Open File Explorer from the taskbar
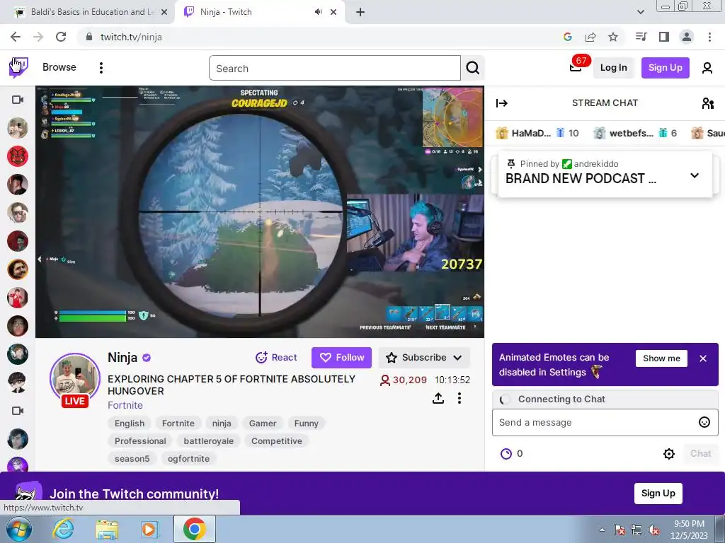725x543 pixels. (x=107, y=529)
